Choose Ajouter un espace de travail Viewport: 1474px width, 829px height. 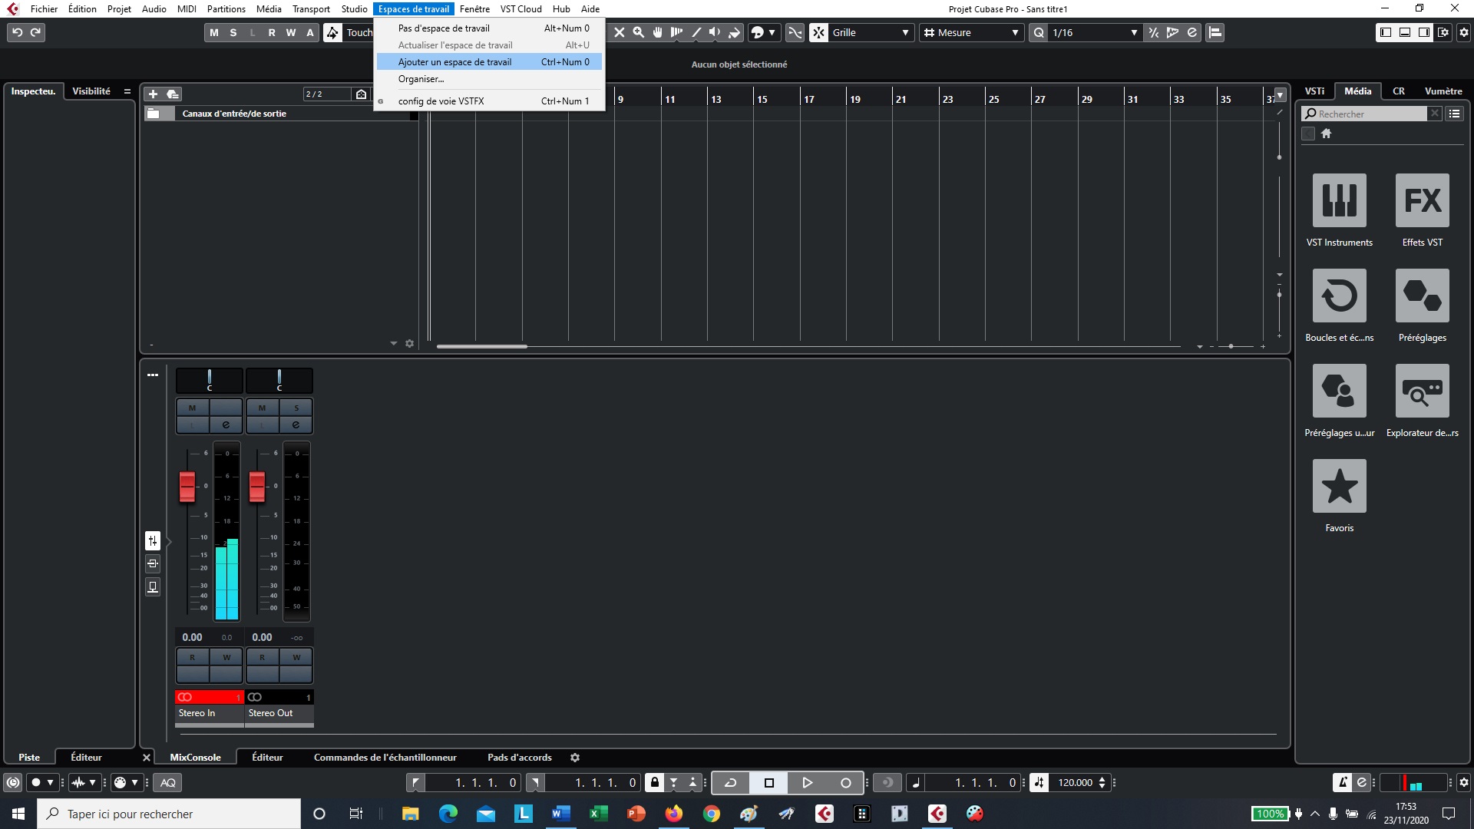(454, 62)
